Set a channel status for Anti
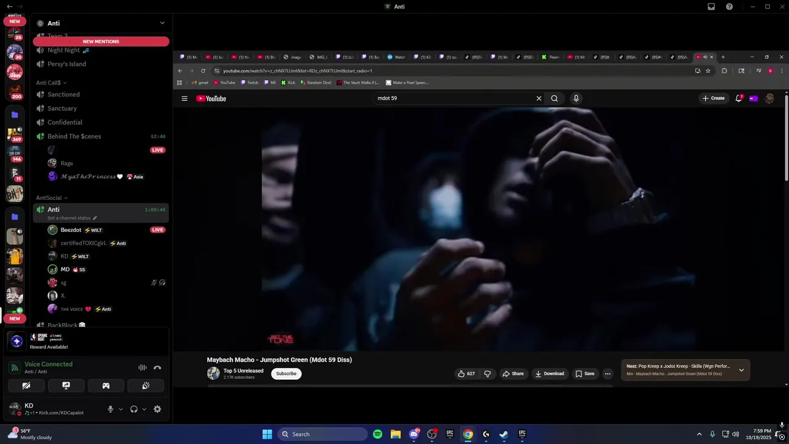This screenshot has width=789, height=444. [x=72, y=218]
